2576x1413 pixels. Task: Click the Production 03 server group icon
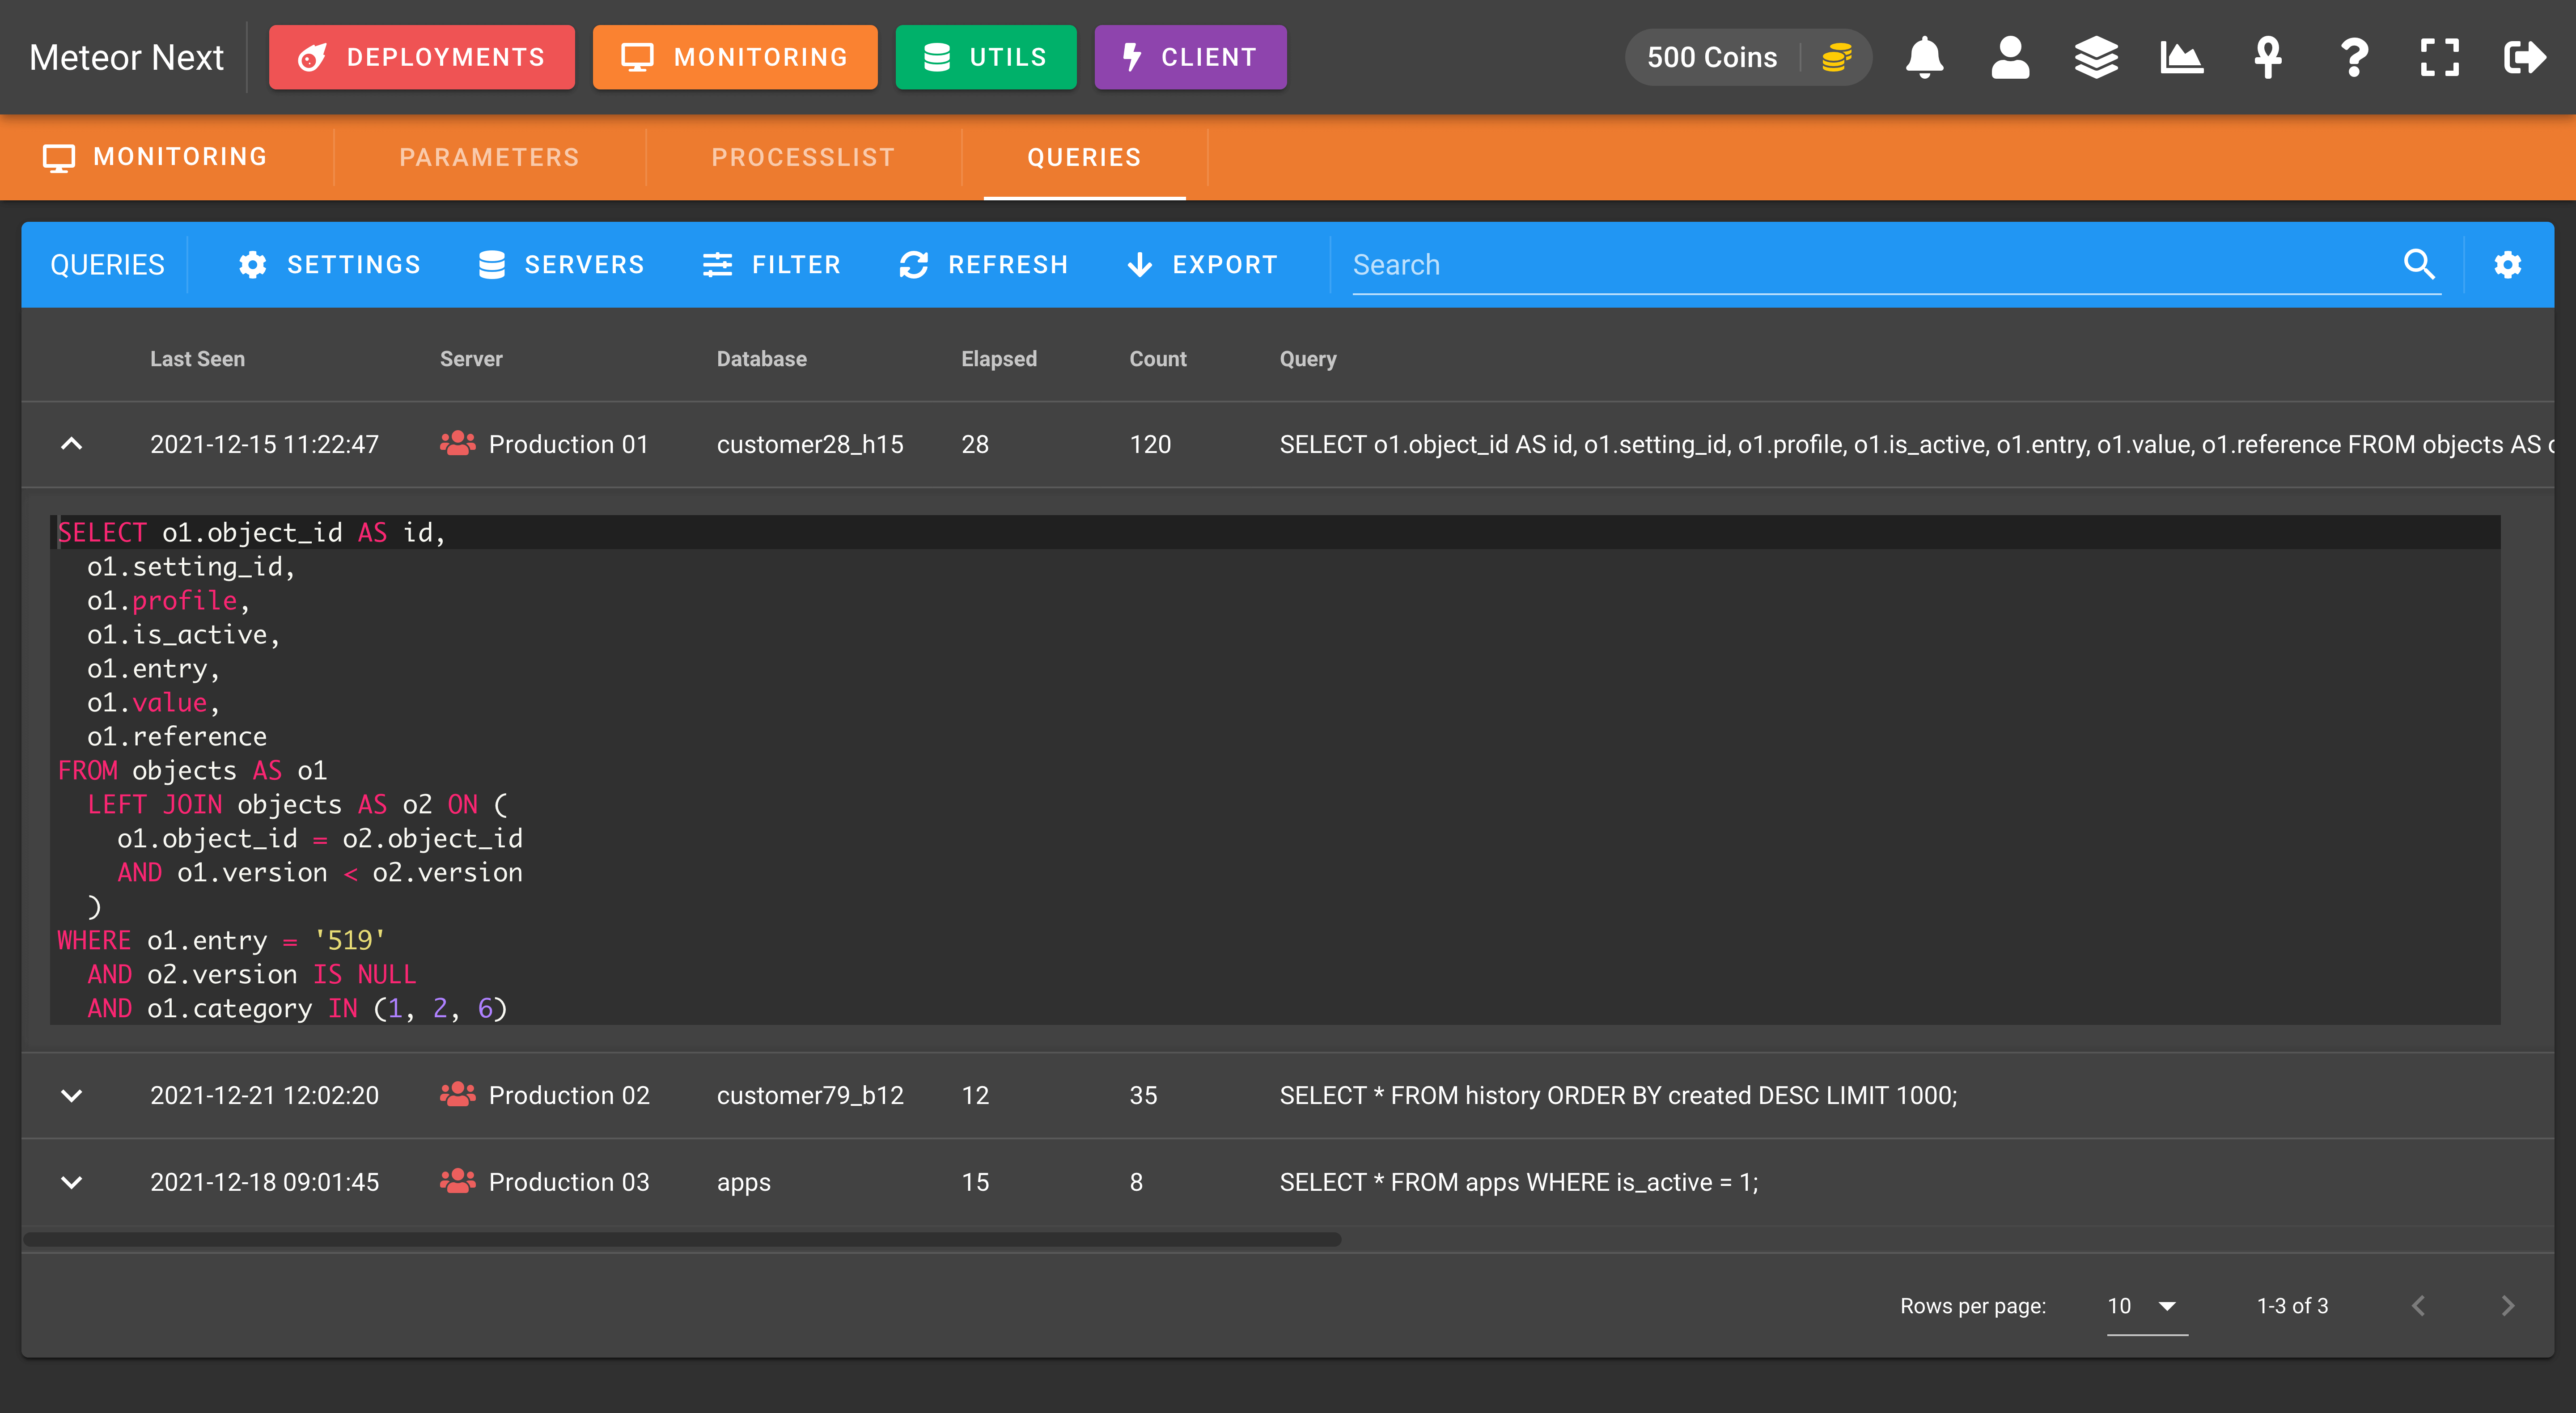point(457,1181)
